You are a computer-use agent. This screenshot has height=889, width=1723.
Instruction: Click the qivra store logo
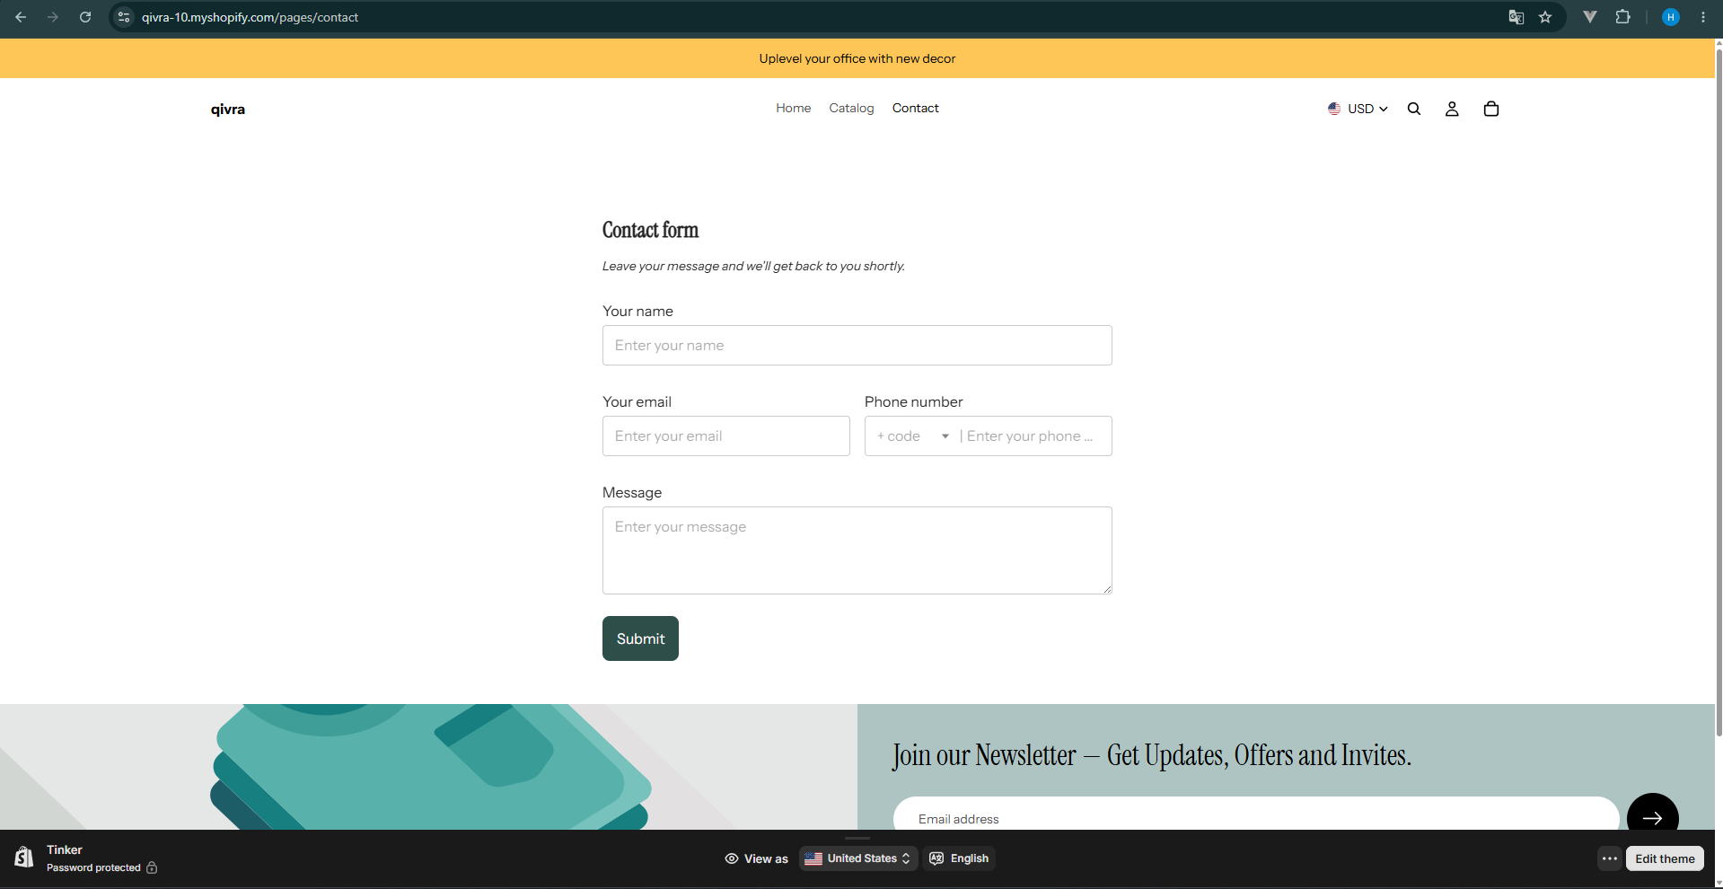[x=228, y=110]
